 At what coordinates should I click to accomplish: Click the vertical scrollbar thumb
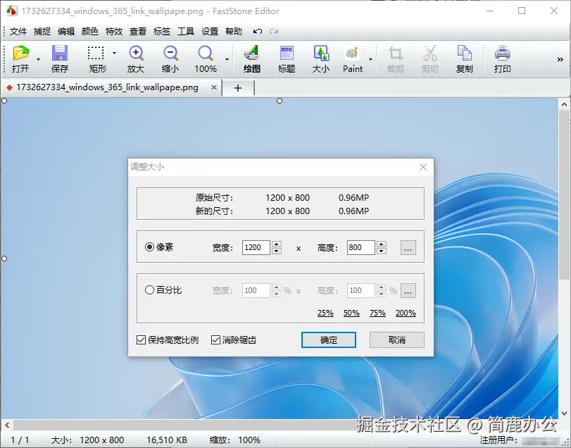tap(565, 195)
